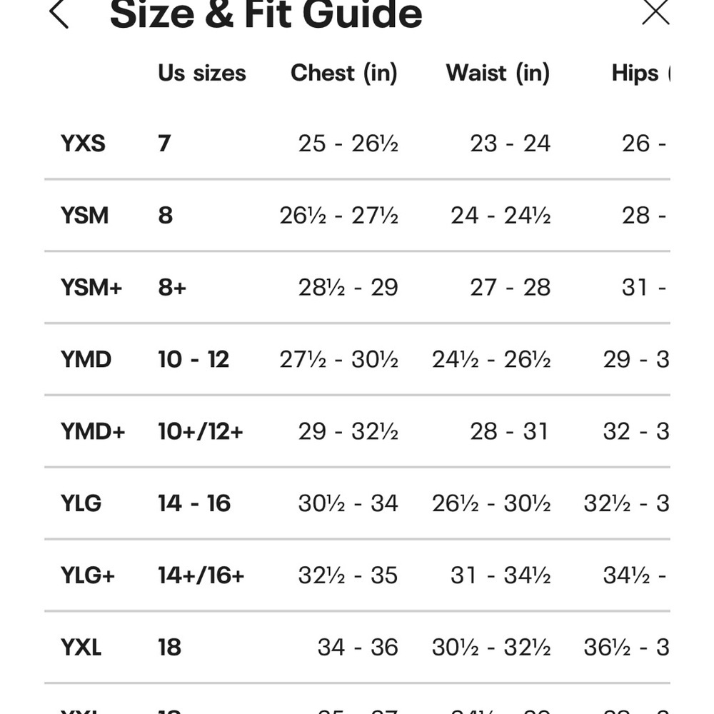Tap chest measurement 25 - 26½
The width and height of the screenshot is (714, 714).
(x=348, y=144)
